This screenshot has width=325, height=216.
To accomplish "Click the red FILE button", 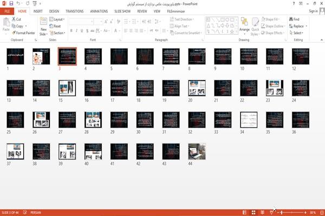I will [7, 11].
